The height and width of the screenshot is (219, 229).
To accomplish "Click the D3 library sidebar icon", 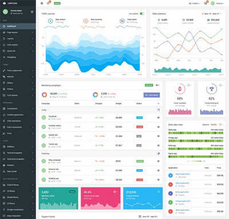I will tap(4, 191).
